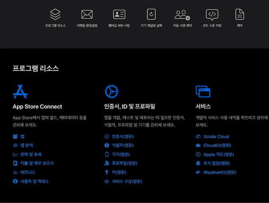Screen dimensions: 269x203
Task: Click the large certificates gear icon
Action: point(112,91)
